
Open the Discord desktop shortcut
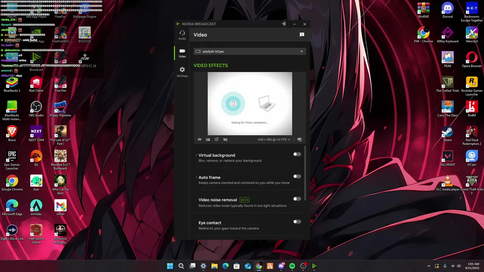[x=448, y=11]
